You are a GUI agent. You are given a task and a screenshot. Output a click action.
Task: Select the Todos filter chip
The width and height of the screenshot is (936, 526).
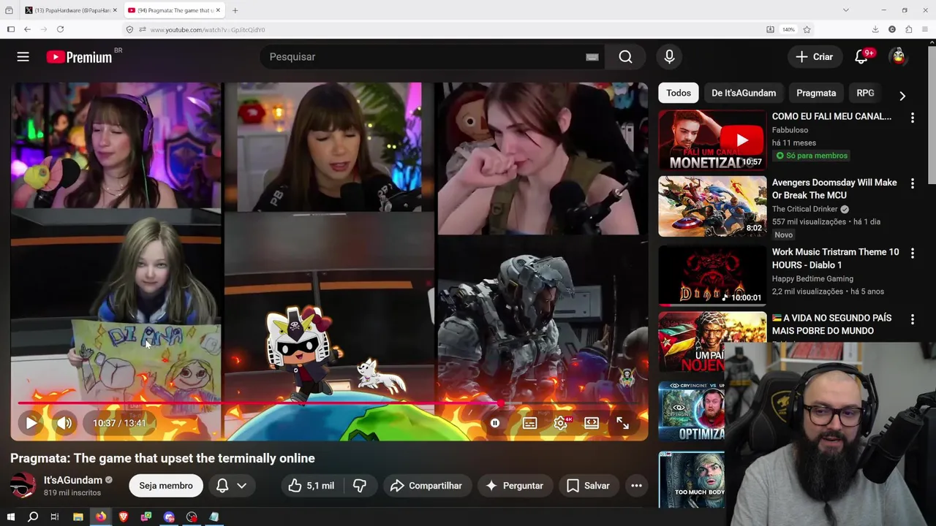pyautogui.click(x=678, y=93)
